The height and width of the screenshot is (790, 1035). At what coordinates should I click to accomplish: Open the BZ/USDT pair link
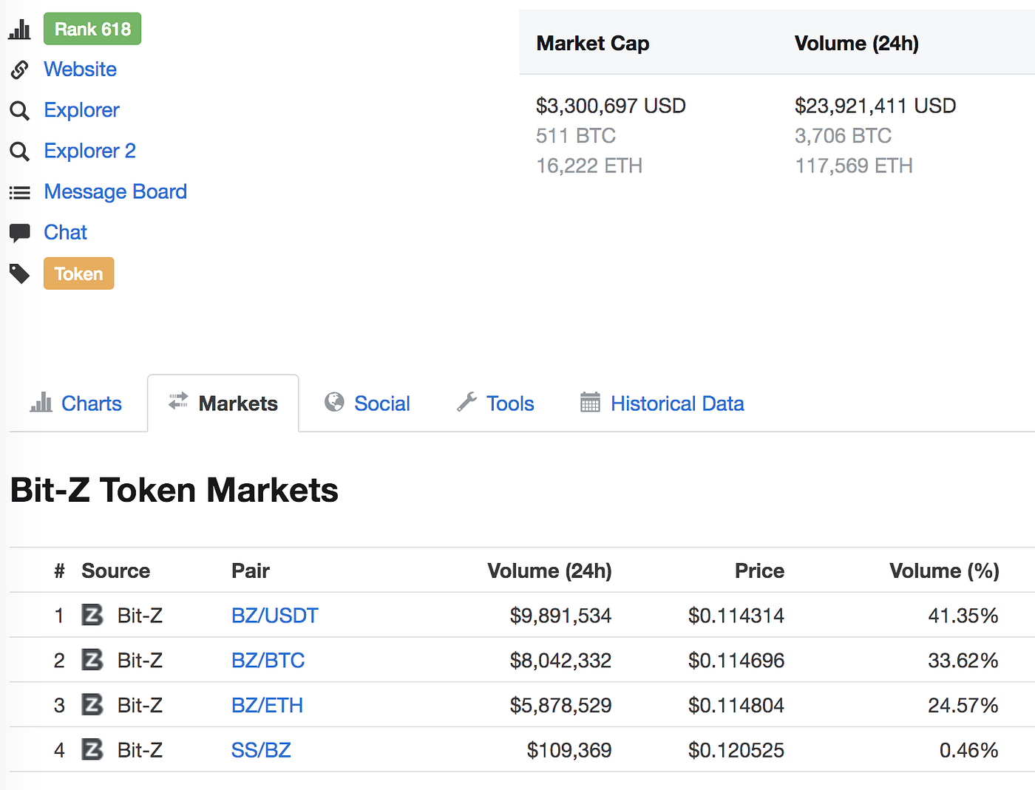tap(275, 616)
